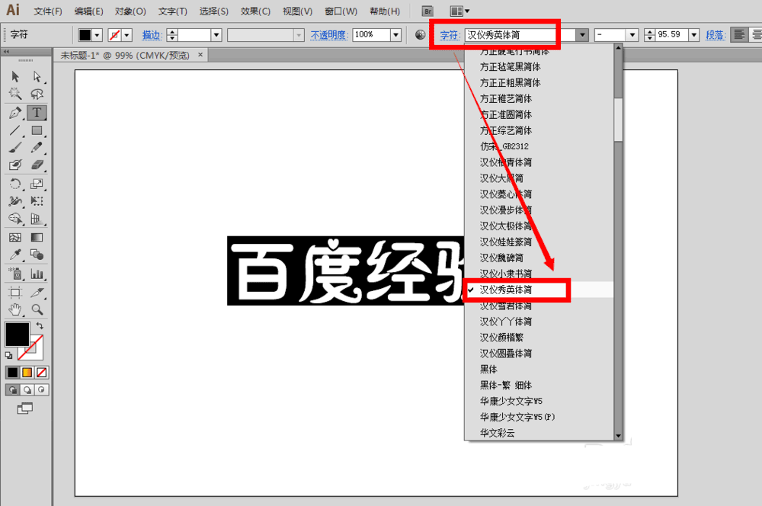
Task: Select the Hand tool
Action: (15, 309)
